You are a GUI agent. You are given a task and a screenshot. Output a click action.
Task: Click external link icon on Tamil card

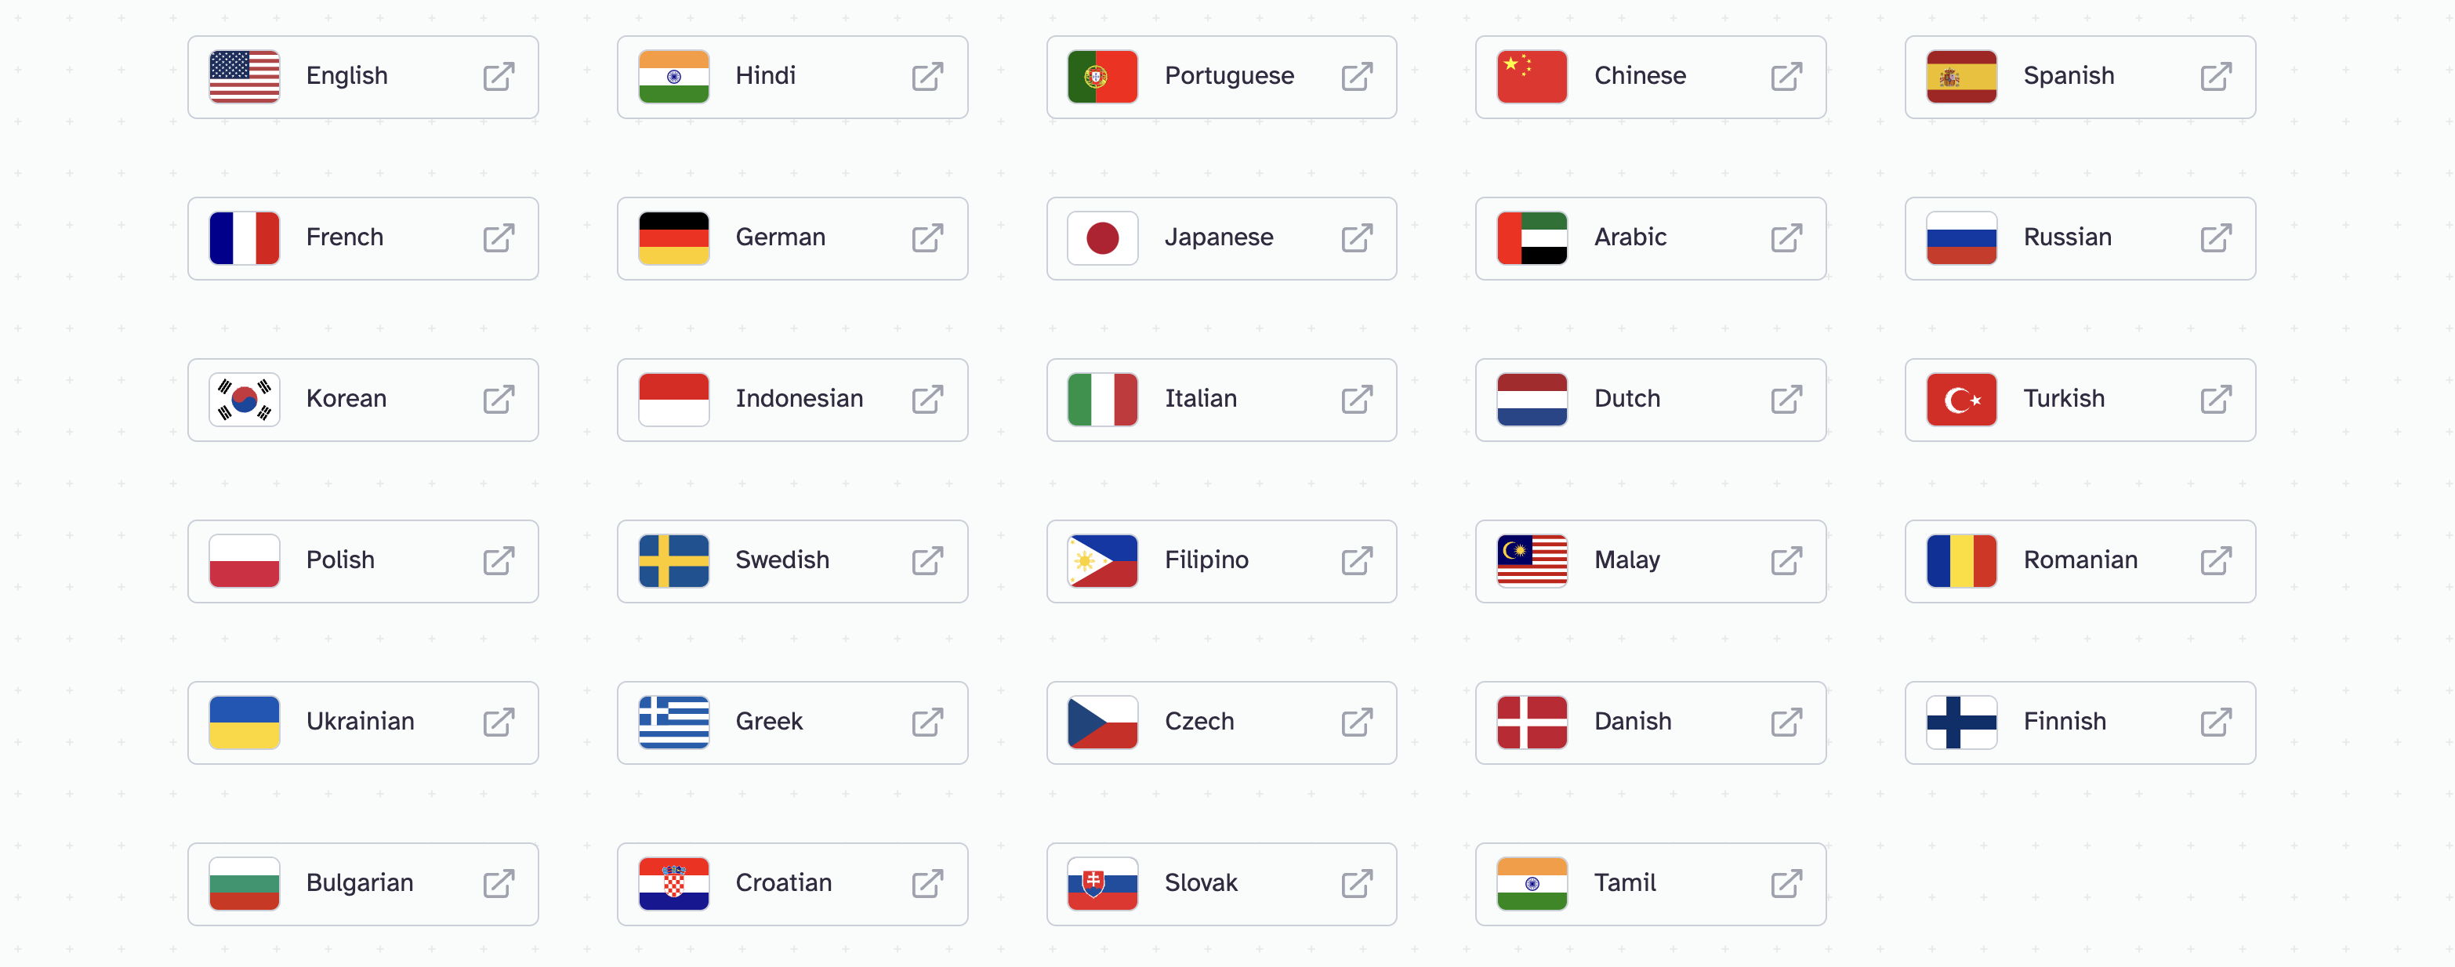(x=1786, y=883)
